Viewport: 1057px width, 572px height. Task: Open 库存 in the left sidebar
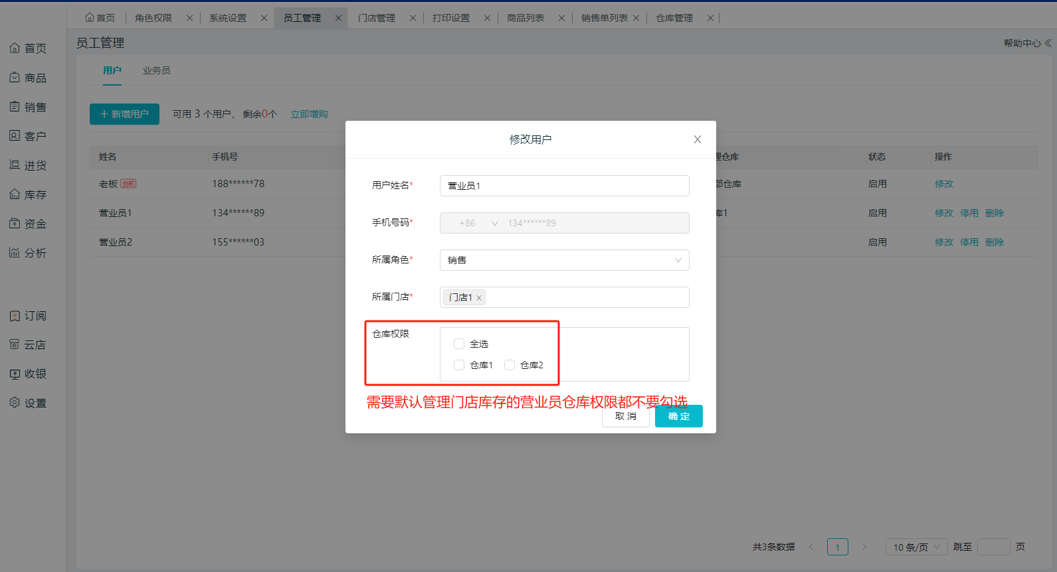[28, 194]
